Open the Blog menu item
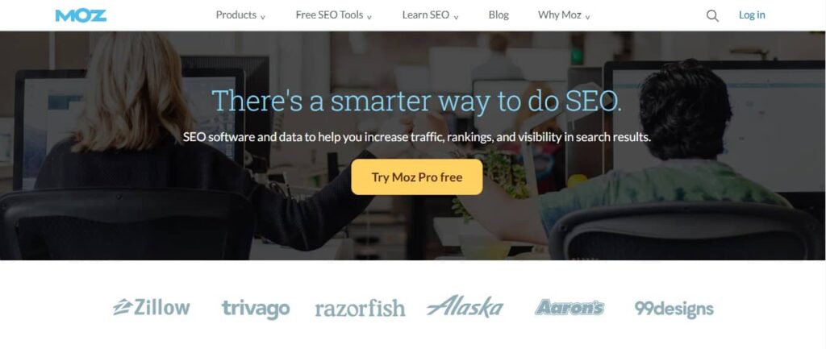This screenshot has height=349, width=826. coord(499,15)
